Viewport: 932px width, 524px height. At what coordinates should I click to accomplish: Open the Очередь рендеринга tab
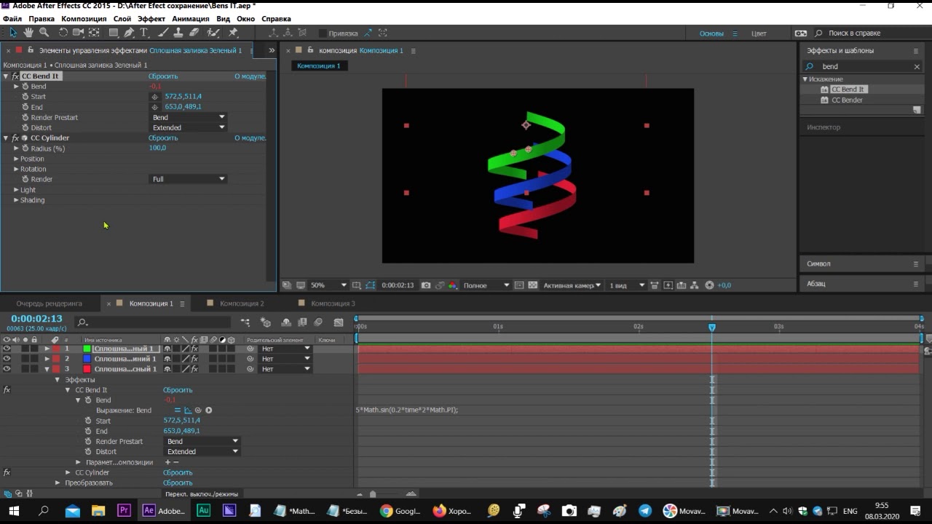[x=49, y=303]
